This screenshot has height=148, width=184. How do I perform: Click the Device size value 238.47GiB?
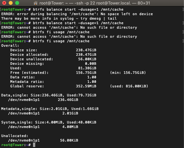point(86,50)
